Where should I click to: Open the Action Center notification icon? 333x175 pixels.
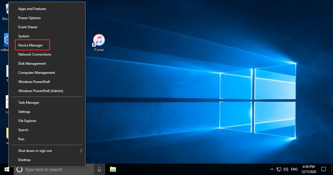coord(324,170)
